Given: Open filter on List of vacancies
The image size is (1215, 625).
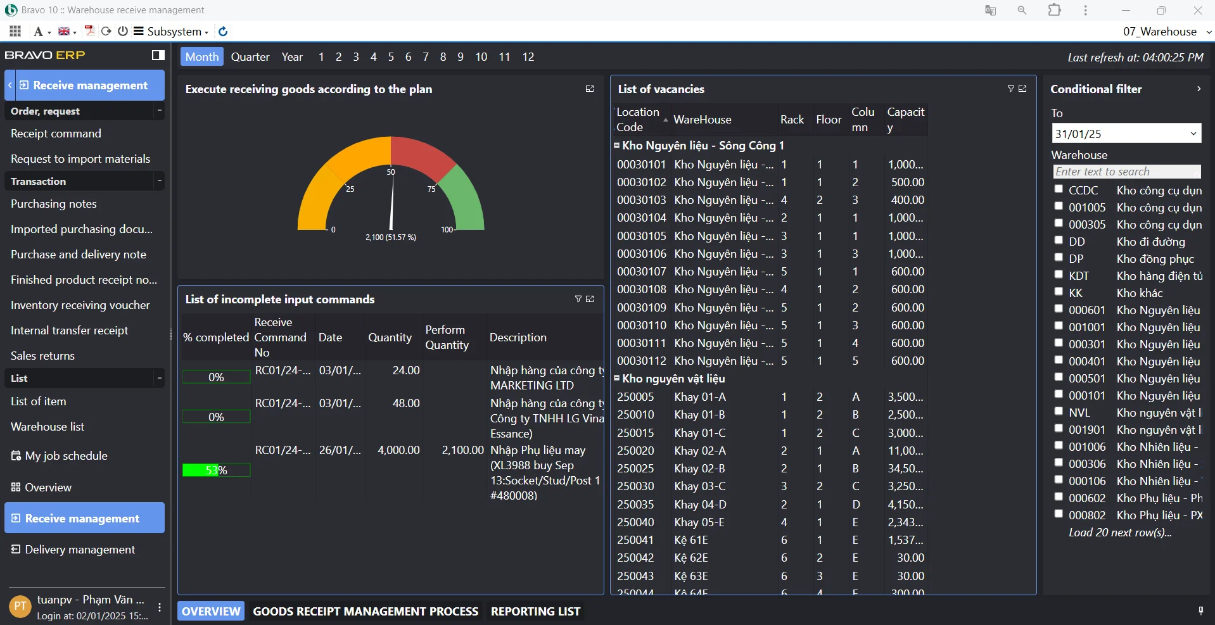Looking at the screenshot, I should pyautogui.click(x=1011, y=89).
